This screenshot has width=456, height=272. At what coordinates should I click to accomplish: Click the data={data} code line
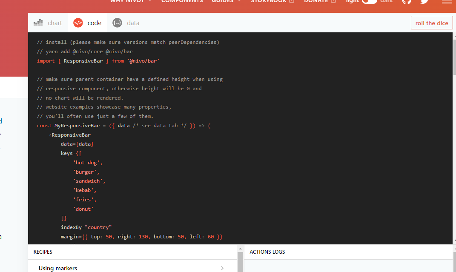pyautogui.click(x=77, y=144)
